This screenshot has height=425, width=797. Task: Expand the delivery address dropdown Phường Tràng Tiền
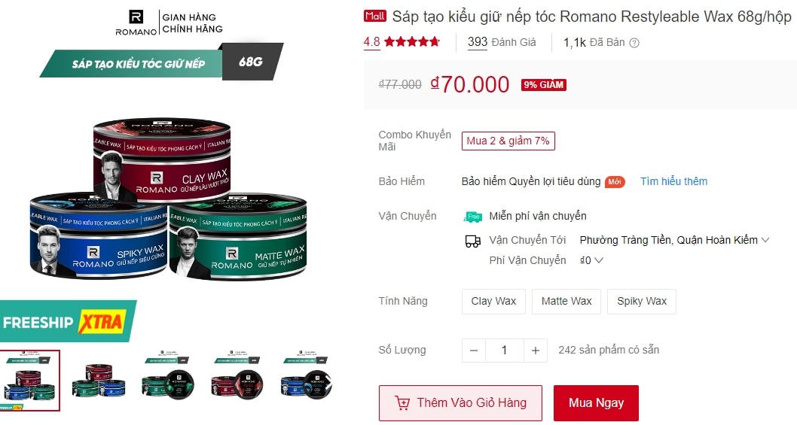[x=674, y=240]
